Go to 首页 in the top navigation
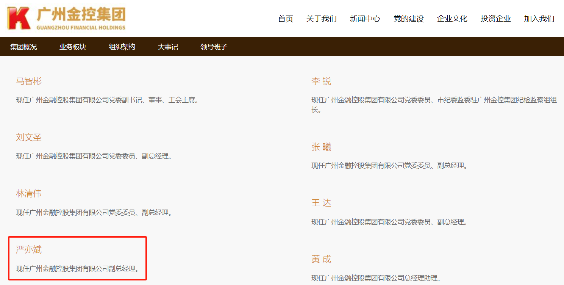This screenshot has height=285, width=564. click(x=286, y=19)
